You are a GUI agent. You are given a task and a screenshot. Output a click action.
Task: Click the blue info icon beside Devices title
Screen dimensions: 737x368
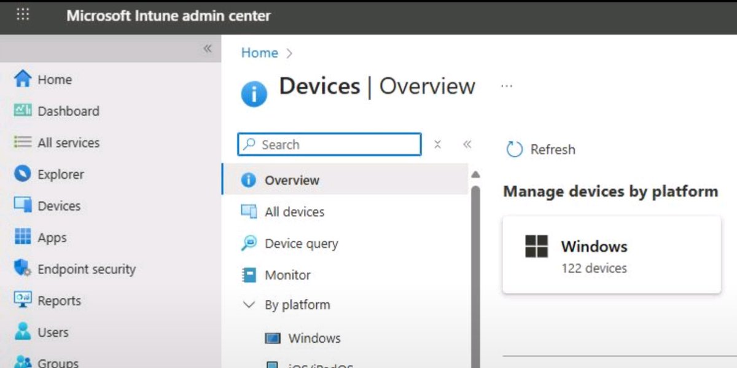[254, 94]
